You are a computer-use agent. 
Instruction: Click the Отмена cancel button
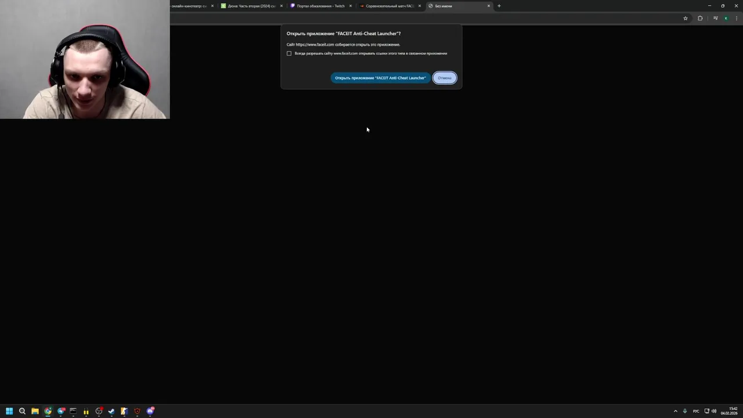pos(445,78)
